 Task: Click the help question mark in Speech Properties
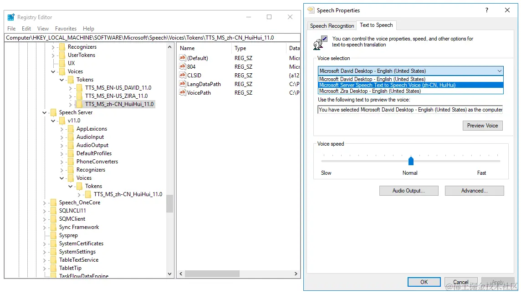[487, 10]
